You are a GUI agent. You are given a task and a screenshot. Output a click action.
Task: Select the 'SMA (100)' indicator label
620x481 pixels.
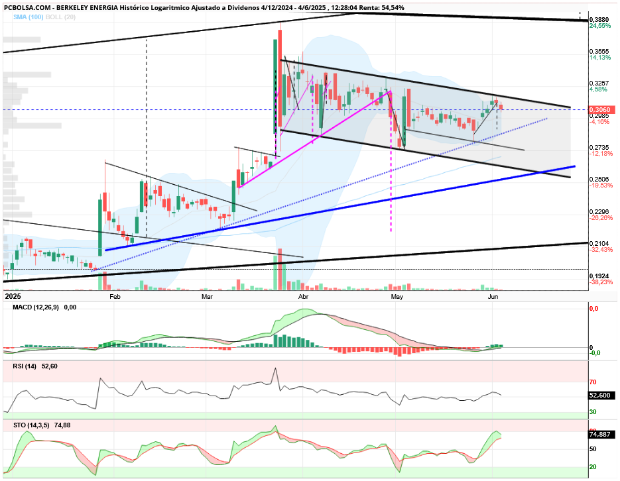pos(28,17)
